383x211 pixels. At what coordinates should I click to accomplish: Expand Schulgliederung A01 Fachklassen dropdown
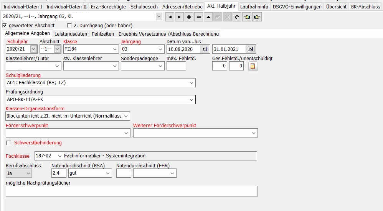click(x=191, y=83)
